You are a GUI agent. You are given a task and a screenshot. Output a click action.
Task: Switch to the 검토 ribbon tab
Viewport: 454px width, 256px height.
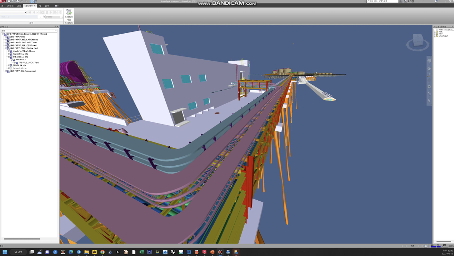pos(19,6)
